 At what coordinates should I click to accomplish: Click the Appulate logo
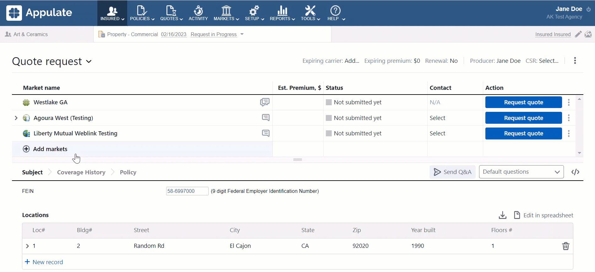[x=39, y=13]
